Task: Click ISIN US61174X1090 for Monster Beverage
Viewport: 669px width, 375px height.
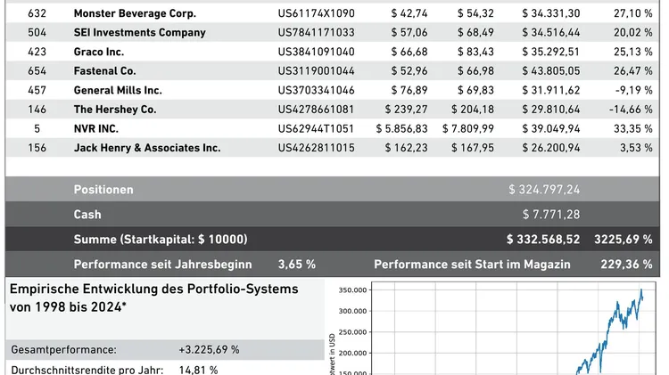Action: click(316, 13)
